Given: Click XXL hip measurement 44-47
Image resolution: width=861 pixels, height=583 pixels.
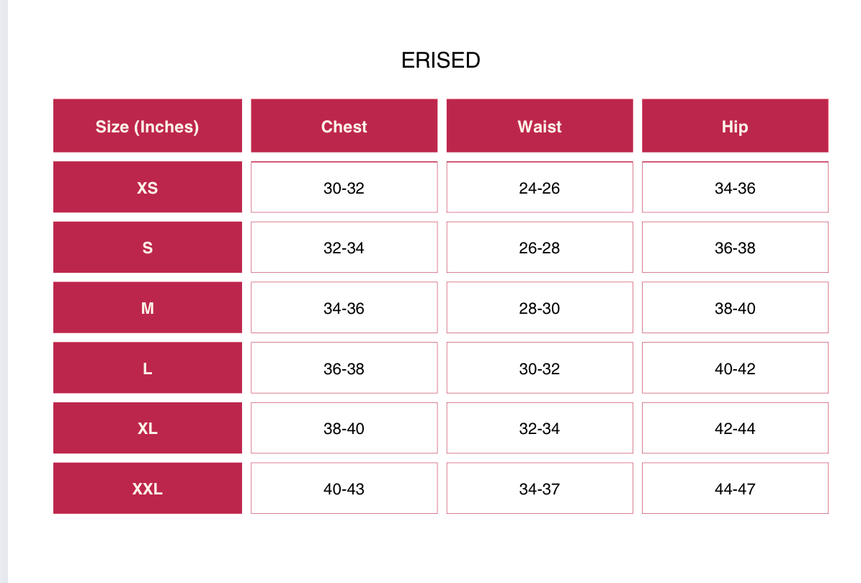Looking at the screenshot, I should coord(735,488).
